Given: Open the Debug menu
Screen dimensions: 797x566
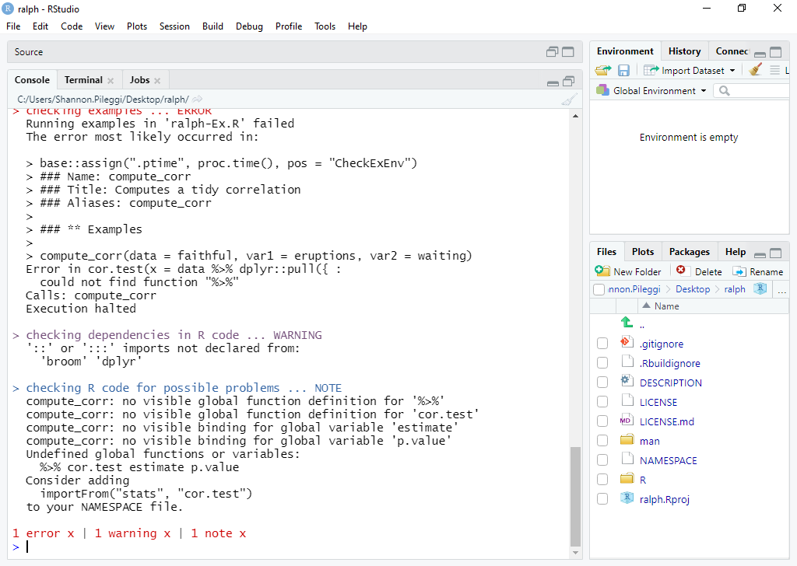Looking at the screenshot, I should pos(249,26).
